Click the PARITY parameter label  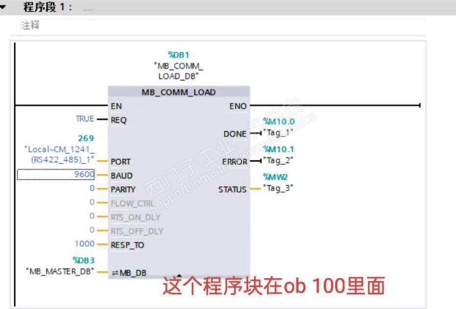pos(123,190)
